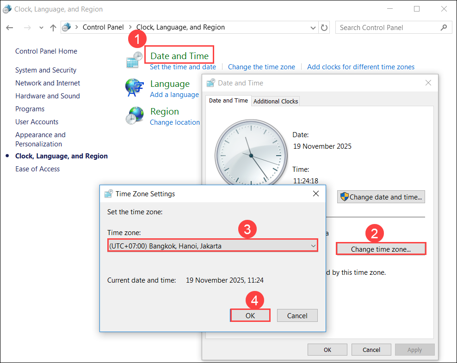The height and width of the screenshot is (363, 457).
Task: Open Add clocks for different time zones
Action: pos(361,67)
